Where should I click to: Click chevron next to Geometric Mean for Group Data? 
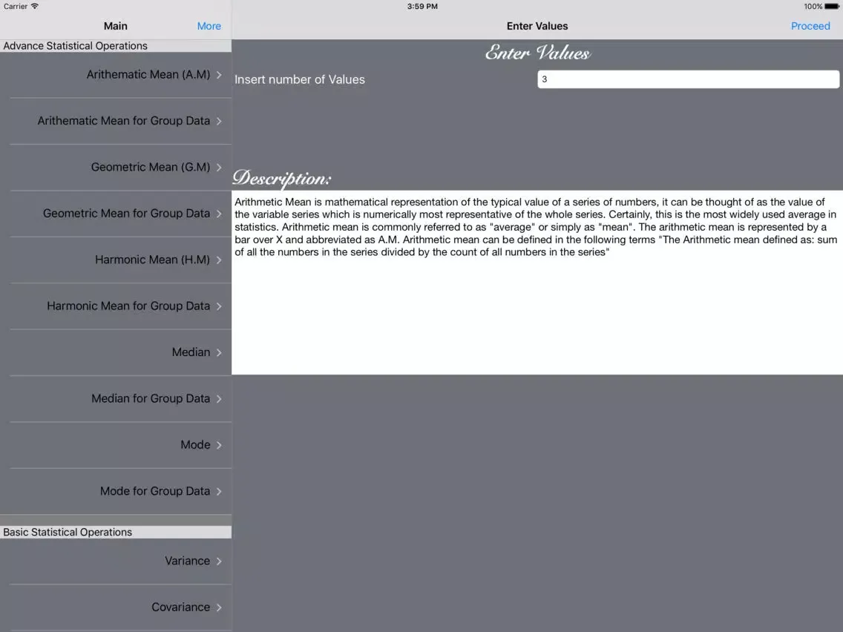[219, 214]
